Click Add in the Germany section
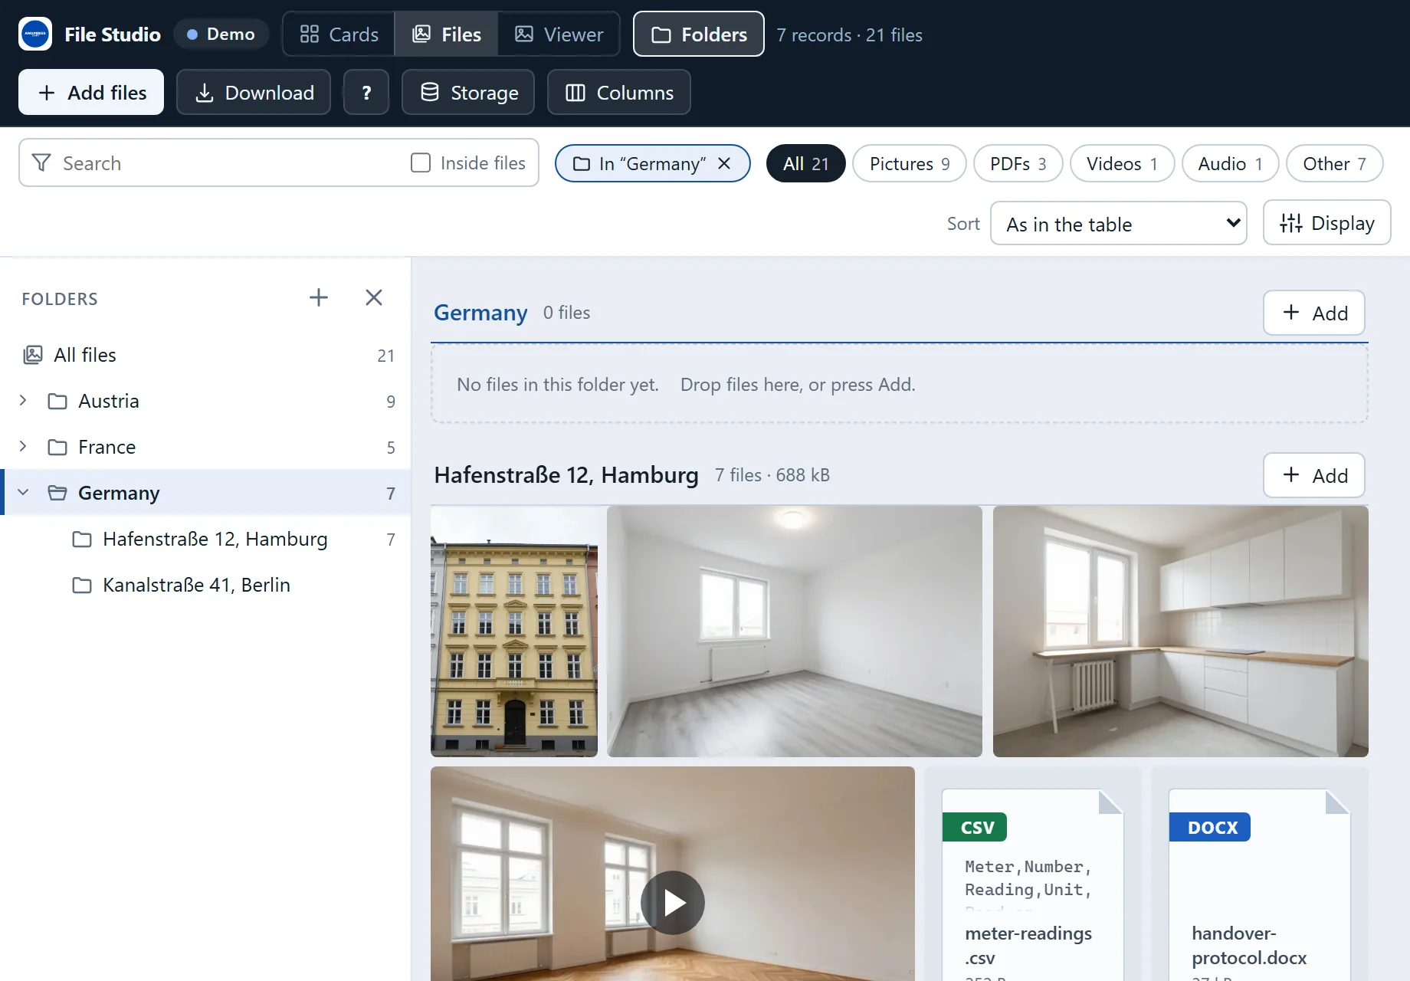Image resolution: width=1410 pixels, height=981 pixels. click(x=1314, y=313)
